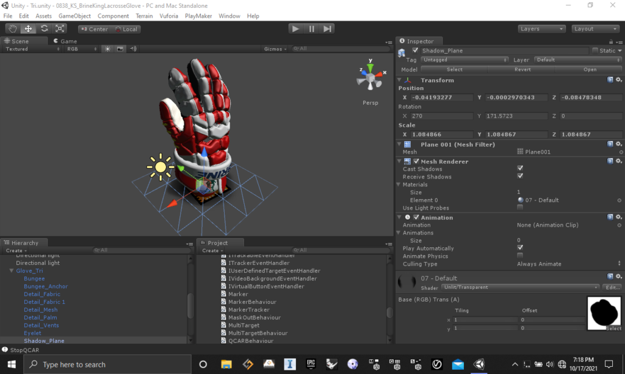
Task: Open the Layers dropdown
Action: tap(542, 29)
